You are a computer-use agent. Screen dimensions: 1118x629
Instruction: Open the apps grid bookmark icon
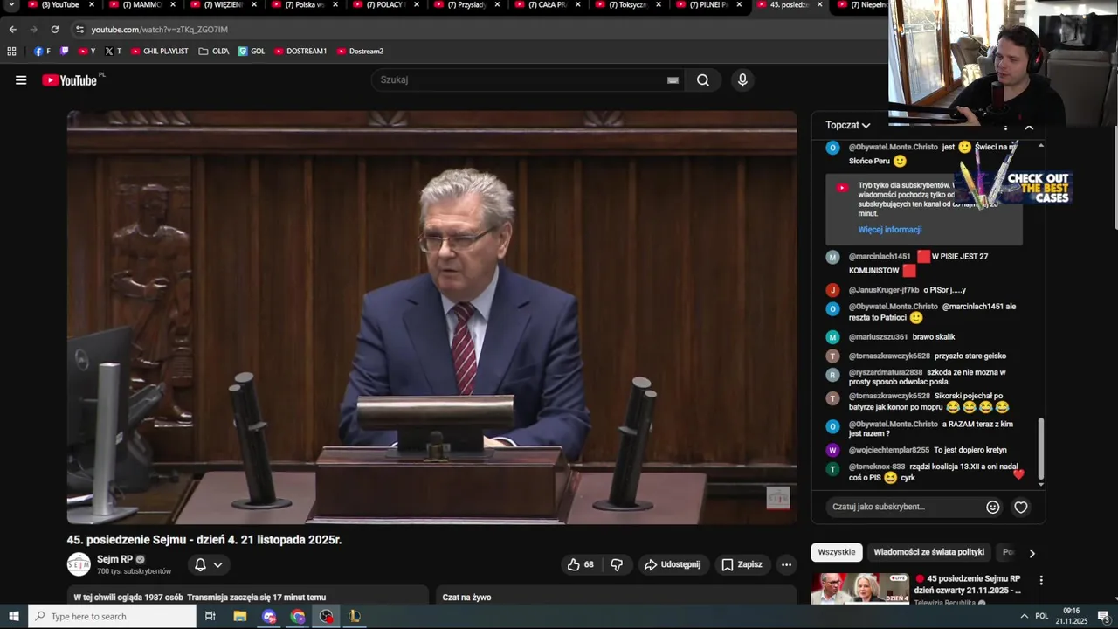point(11,52)
